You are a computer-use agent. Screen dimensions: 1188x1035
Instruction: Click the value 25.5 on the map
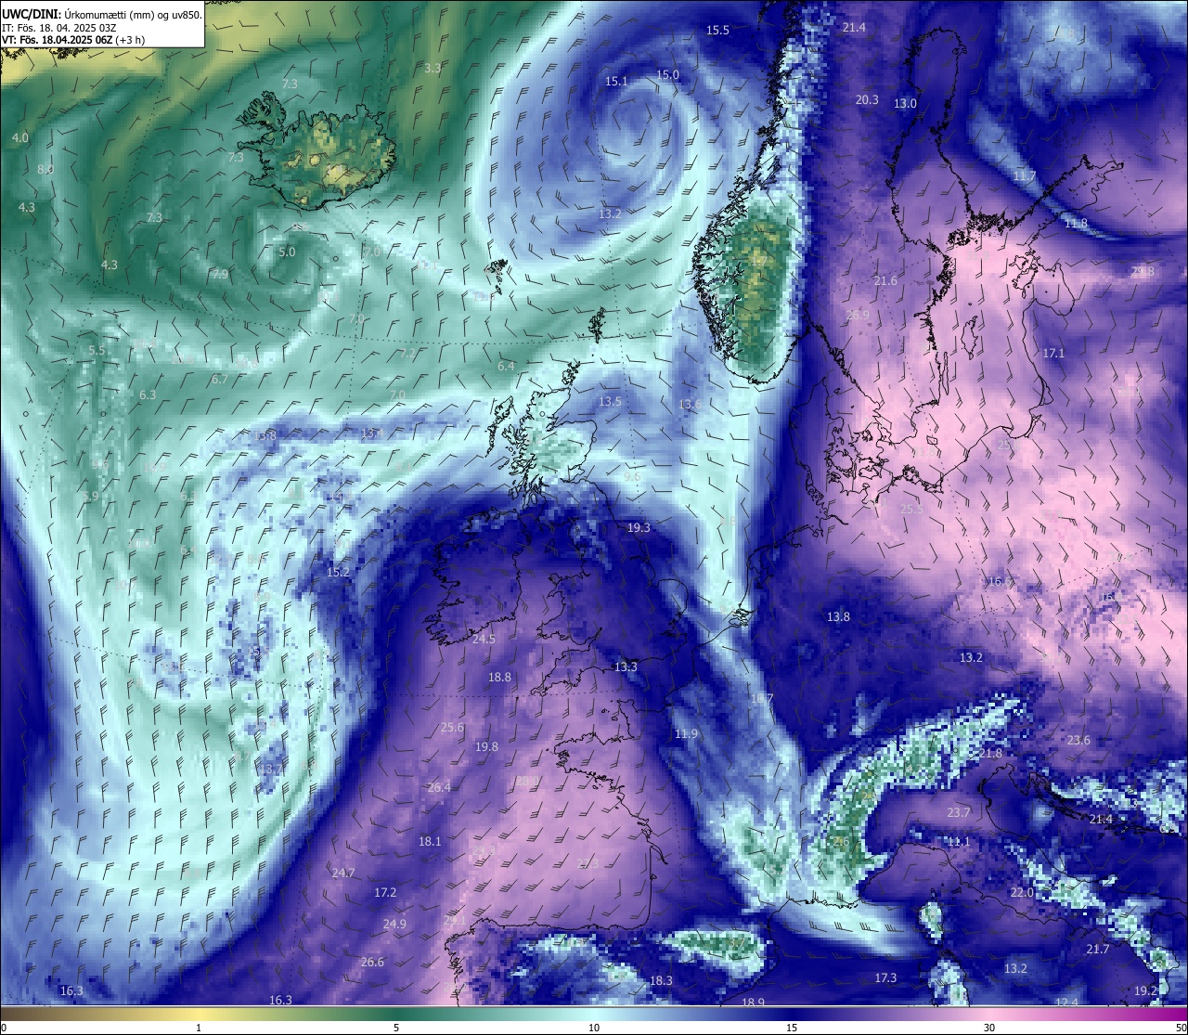(x=911, y=510)
